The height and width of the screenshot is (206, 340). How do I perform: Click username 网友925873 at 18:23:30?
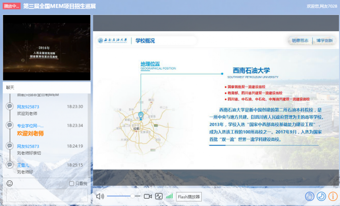28,107
